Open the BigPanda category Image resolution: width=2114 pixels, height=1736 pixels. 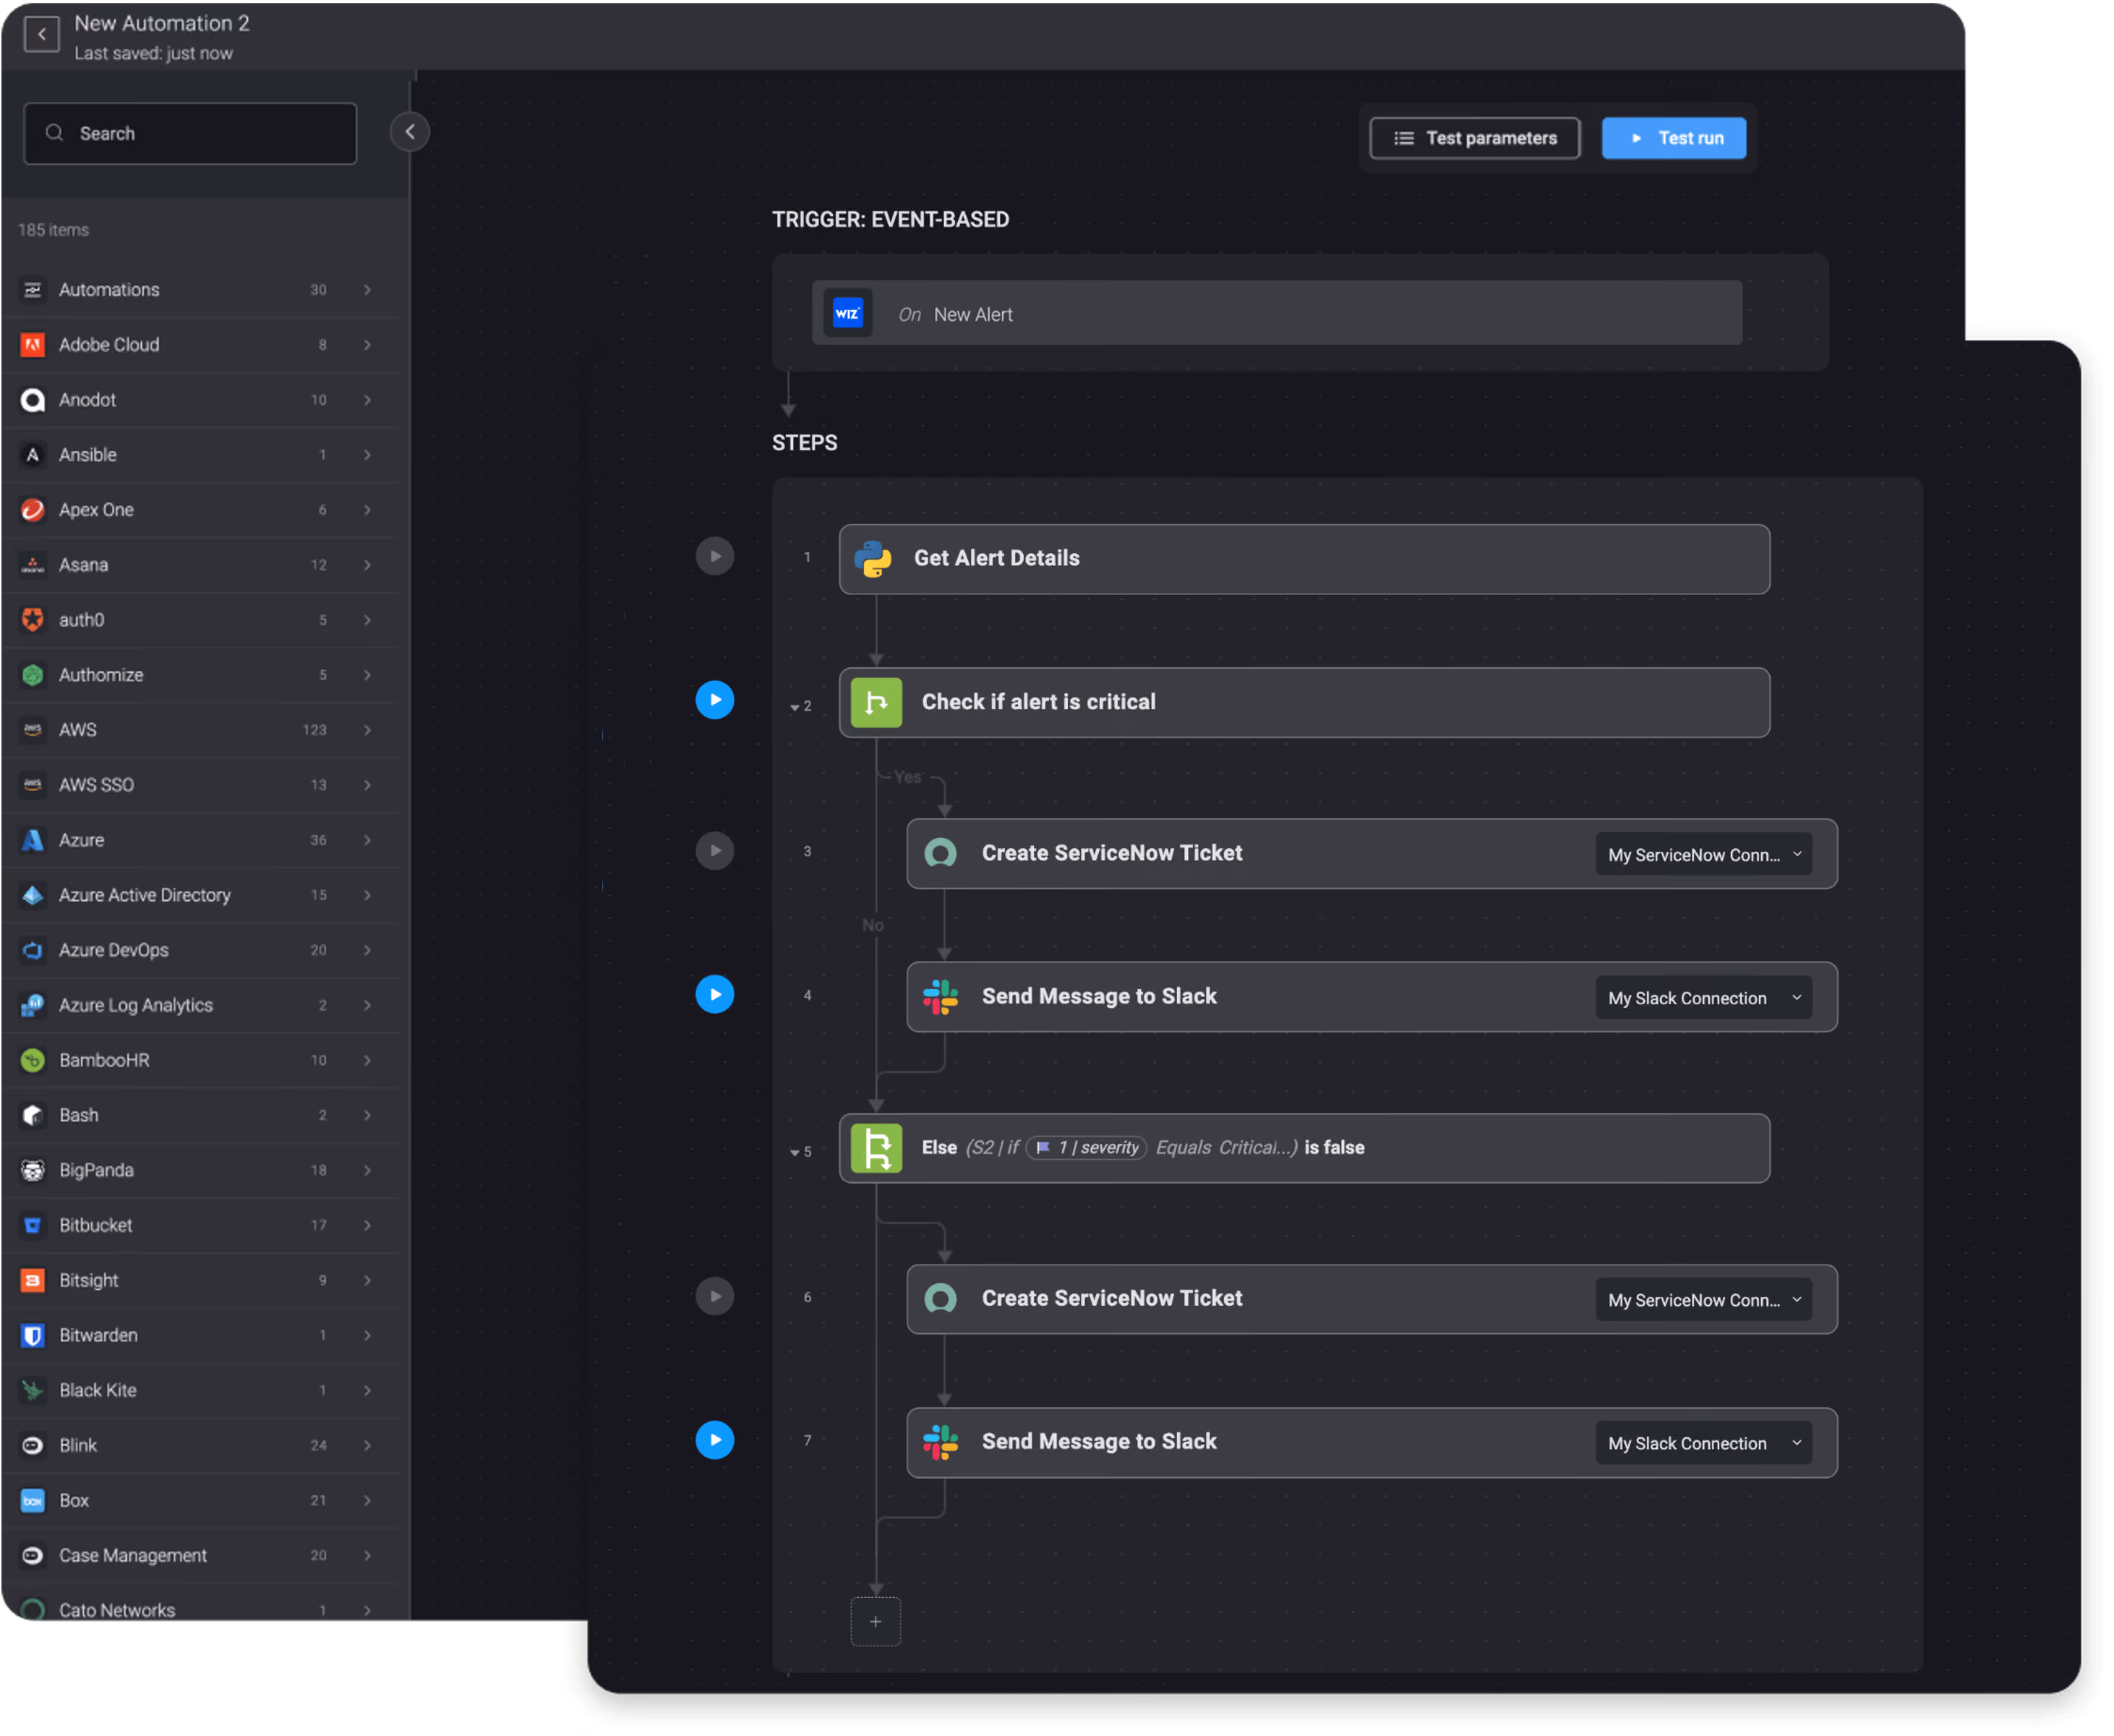[x=200, y=1171]
